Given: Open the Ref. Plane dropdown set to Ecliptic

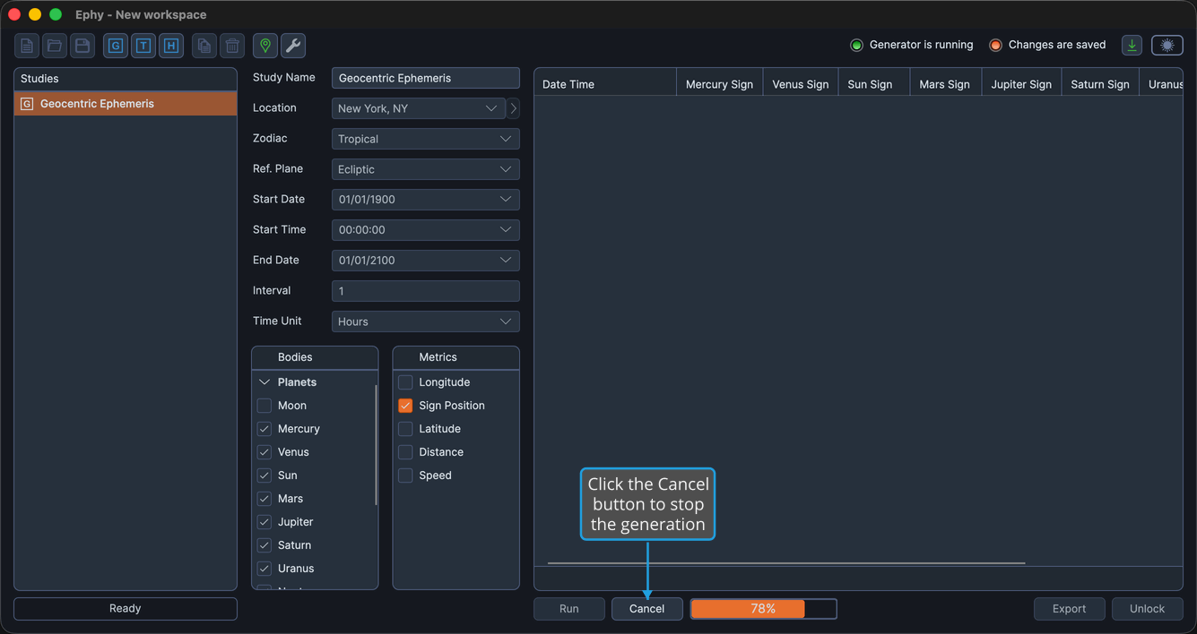Looking at the screenshot, I should [x=426, y=169].
